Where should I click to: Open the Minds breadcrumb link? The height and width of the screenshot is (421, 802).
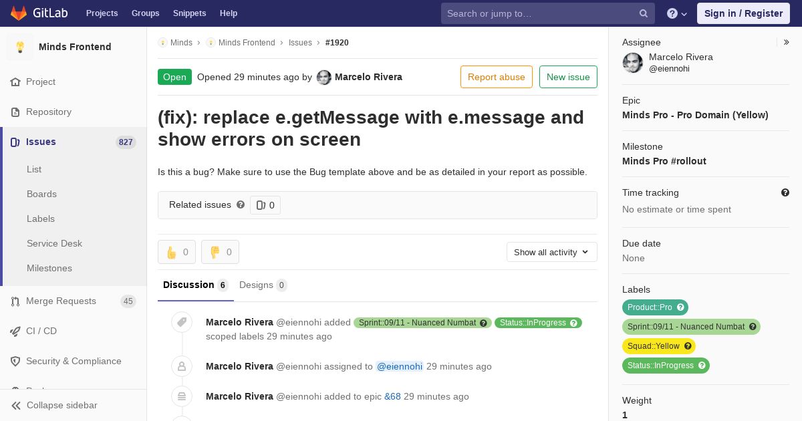(181, 42)
